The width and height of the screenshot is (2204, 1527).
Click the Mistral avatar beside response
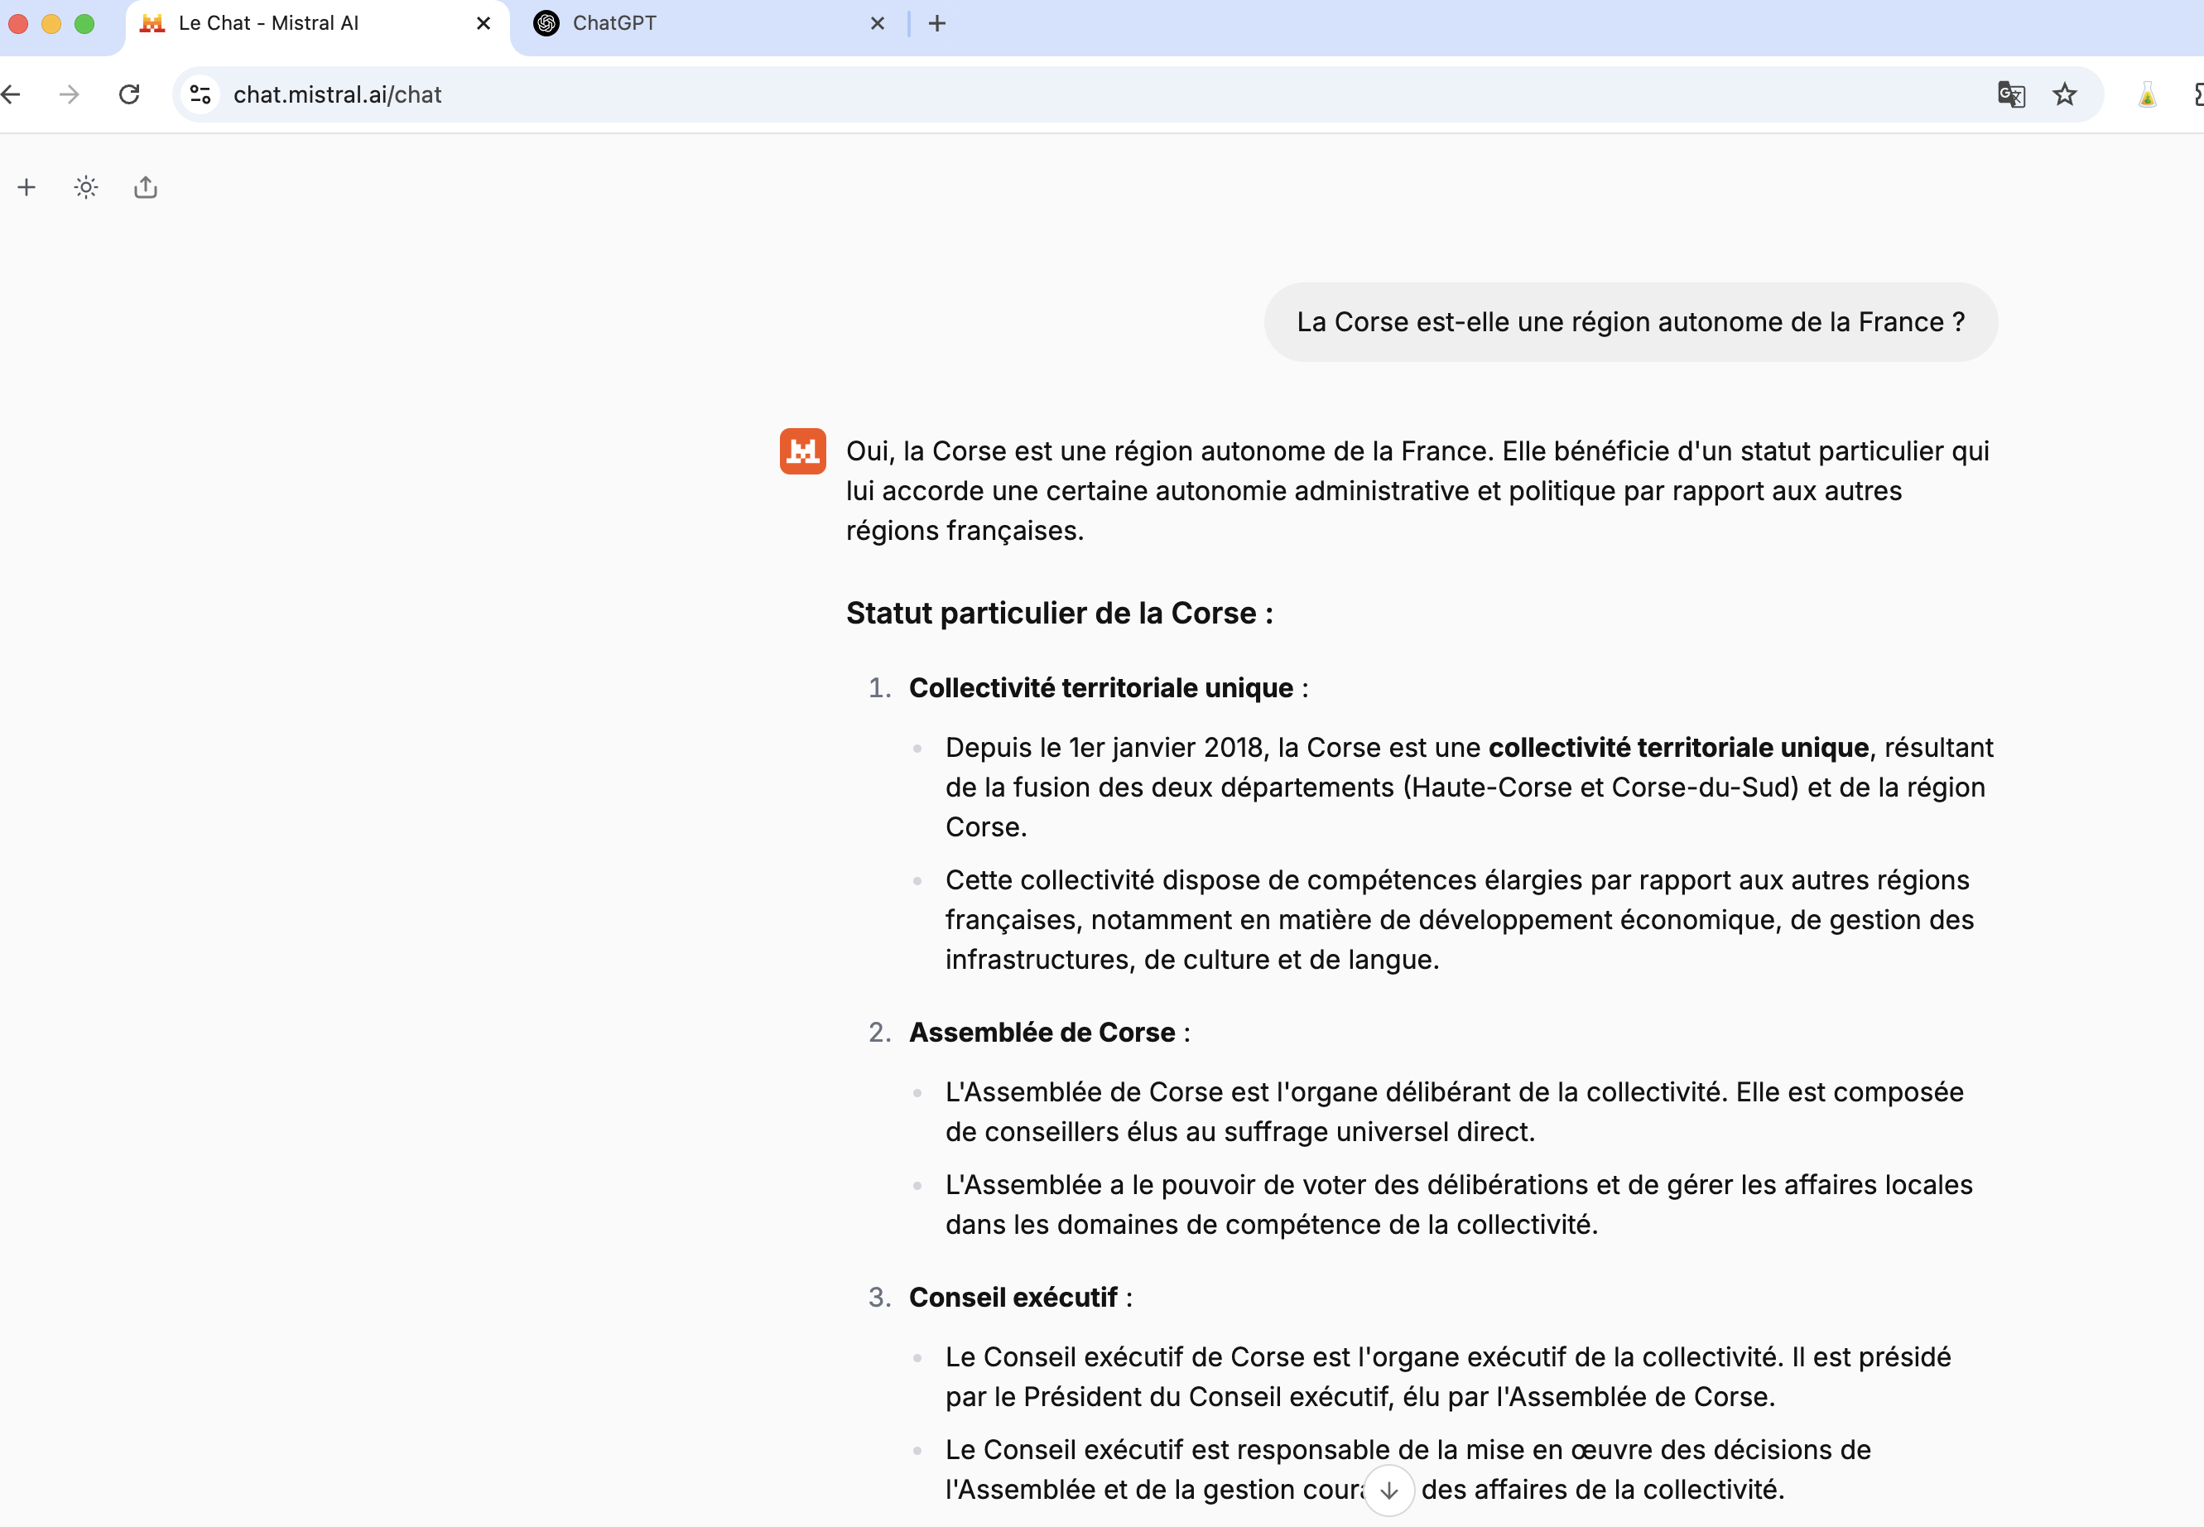click(802, 450)
